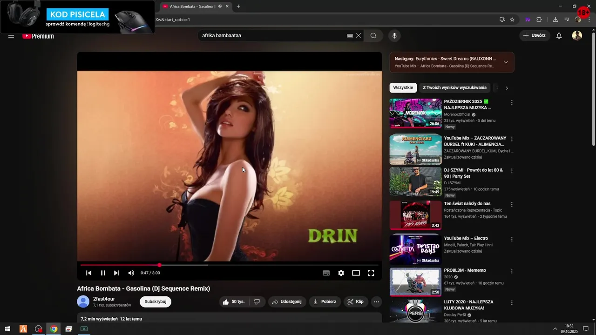Dislike the video with thumbs down
This screenshot has width=596, height=335.
click(x=257, y=301)
